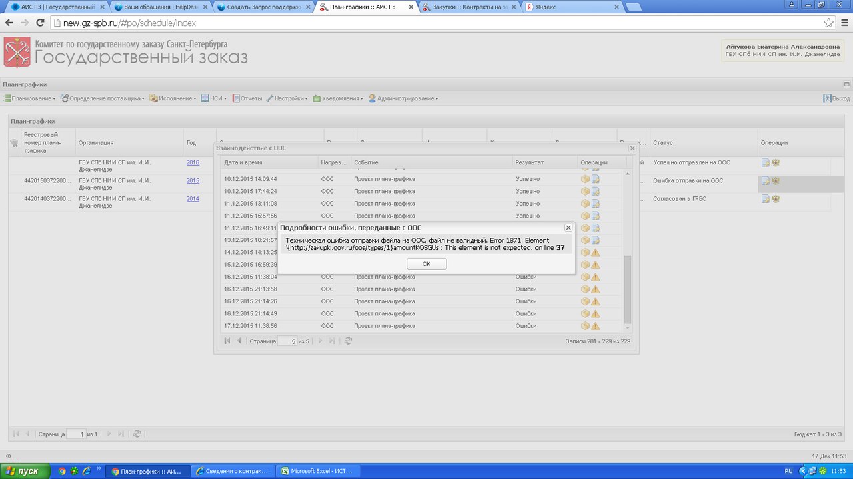Open 'Сведения о контрак...' taskbar window

[233, 471]
